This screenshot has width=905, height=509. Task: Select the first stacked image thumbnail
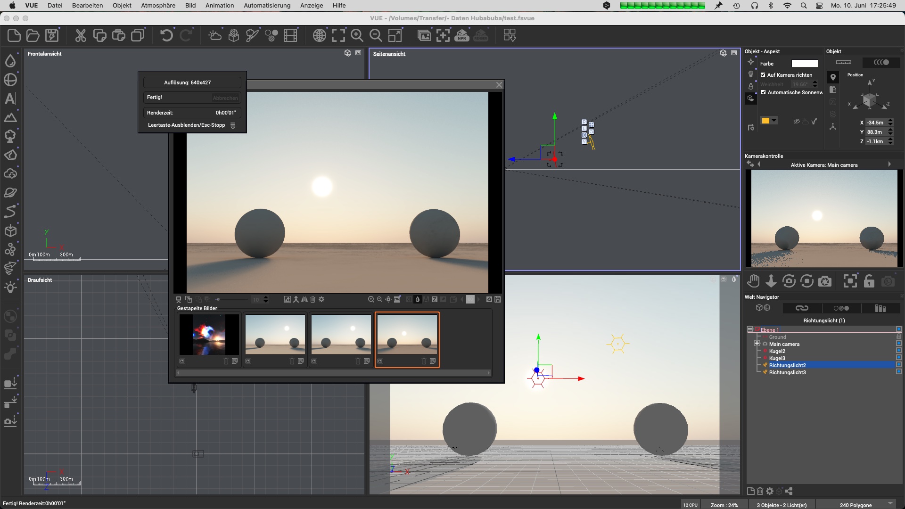coord(209,335)
